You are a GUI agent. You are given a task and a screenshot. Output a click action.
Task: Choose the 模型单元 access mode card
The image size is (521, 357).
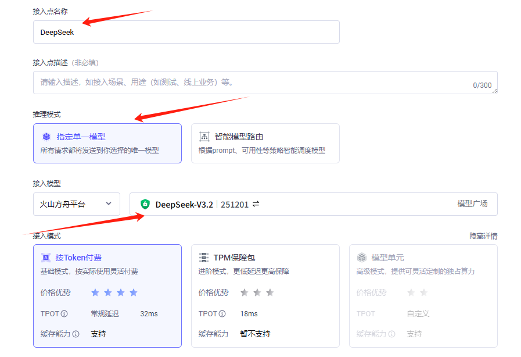coord(423,296)
